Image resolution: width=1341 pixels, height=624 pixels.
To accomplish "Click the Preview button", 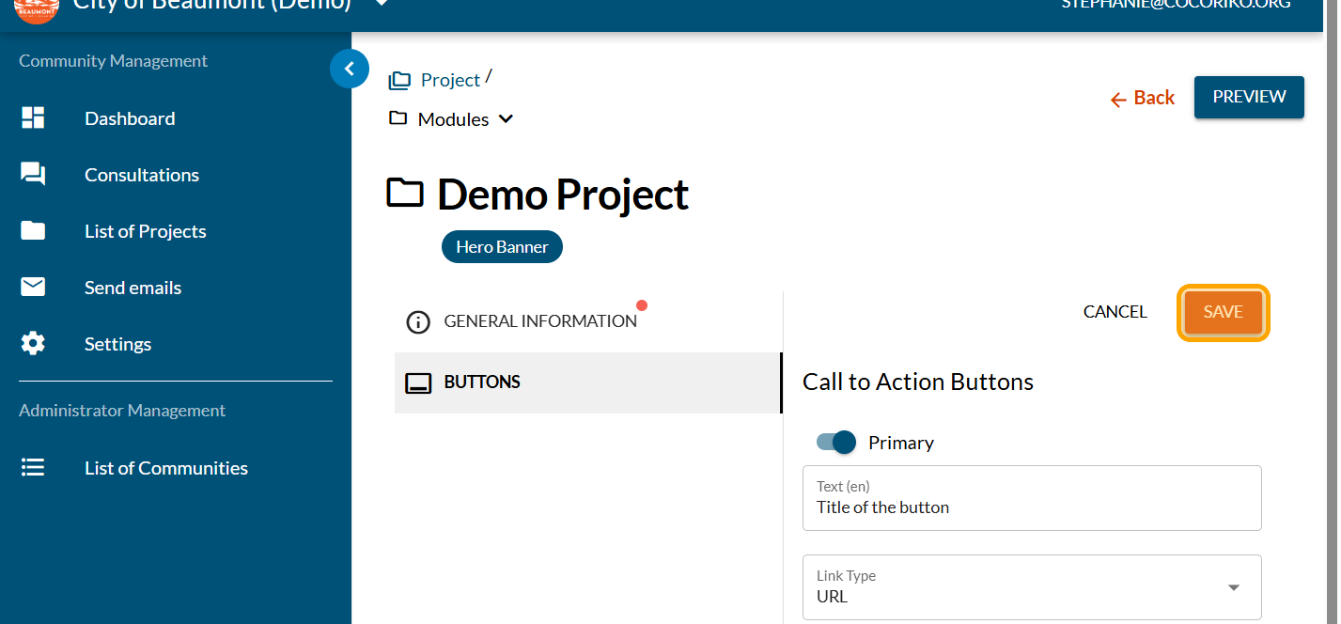I will coord(1248,97).
